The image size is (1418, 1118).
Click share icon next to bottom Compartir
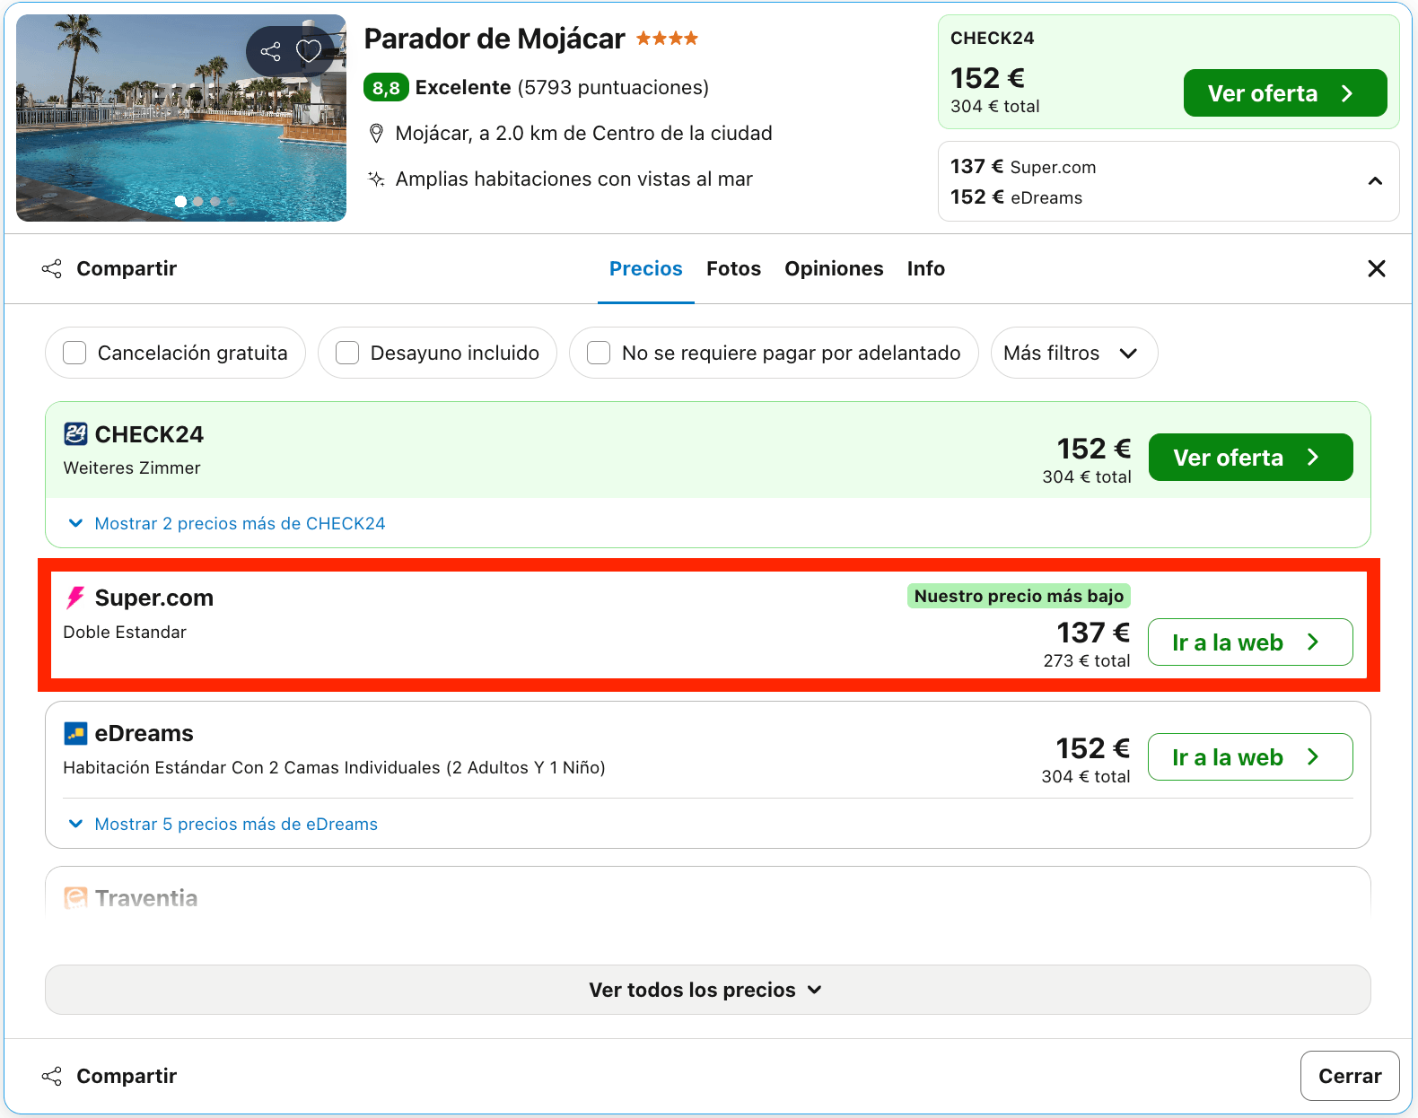52,1076
